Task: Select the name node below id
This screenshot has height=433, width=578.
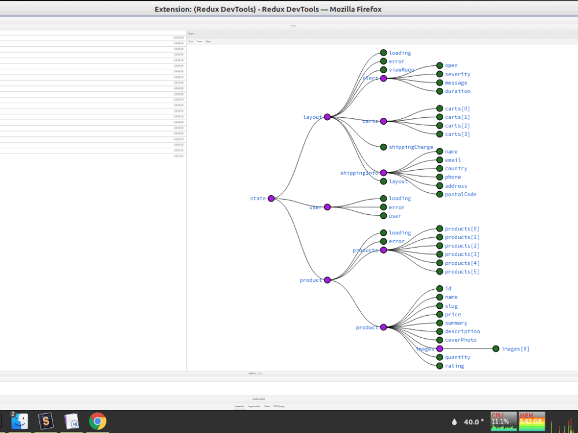Action: (439, 297)
